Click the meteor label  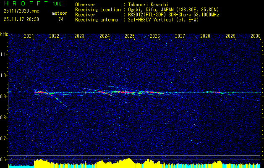(60, 13)
